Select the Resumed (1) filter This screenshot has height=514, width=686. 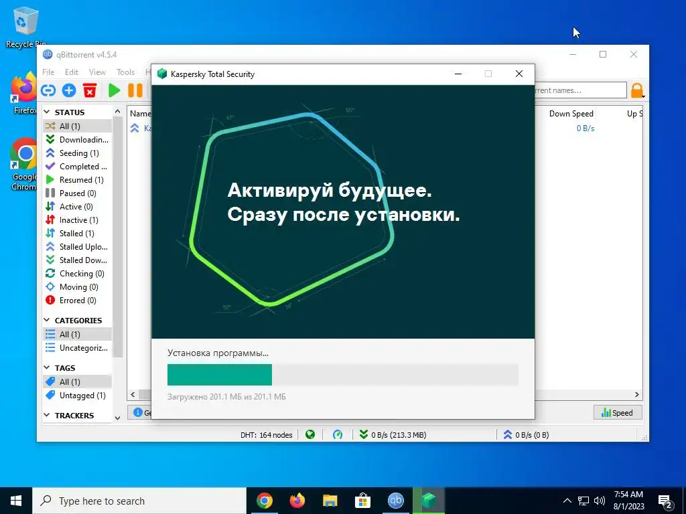point(77,179)
